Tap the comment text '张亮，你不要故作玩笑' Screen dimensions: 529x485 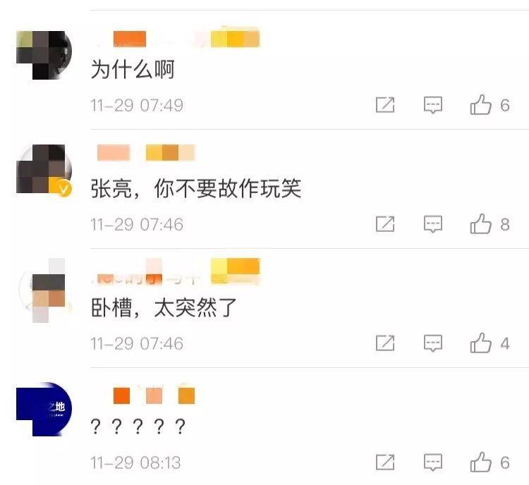(x=196, y=188)
